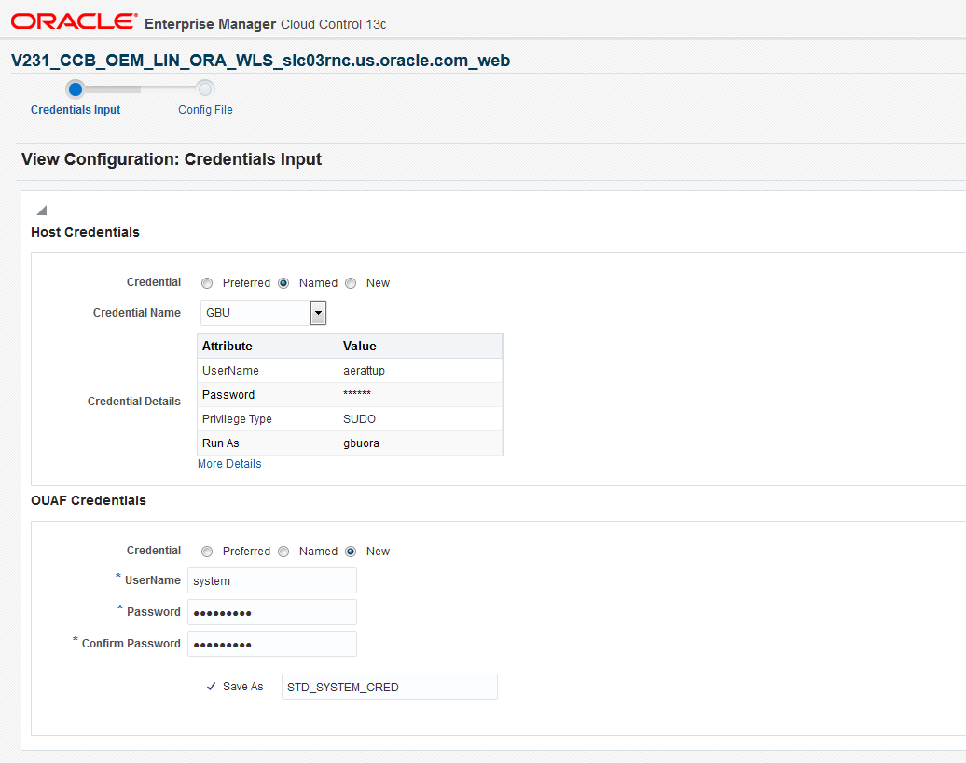Select the masked Password value cell
Screen dimensions: 966x763
pos(421,394)
